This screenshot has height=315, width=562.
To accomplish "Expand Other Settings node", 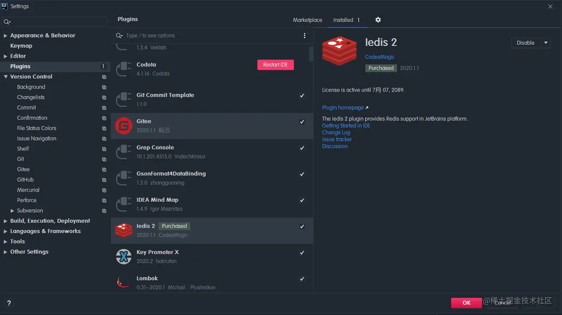I will coord(6,252).
